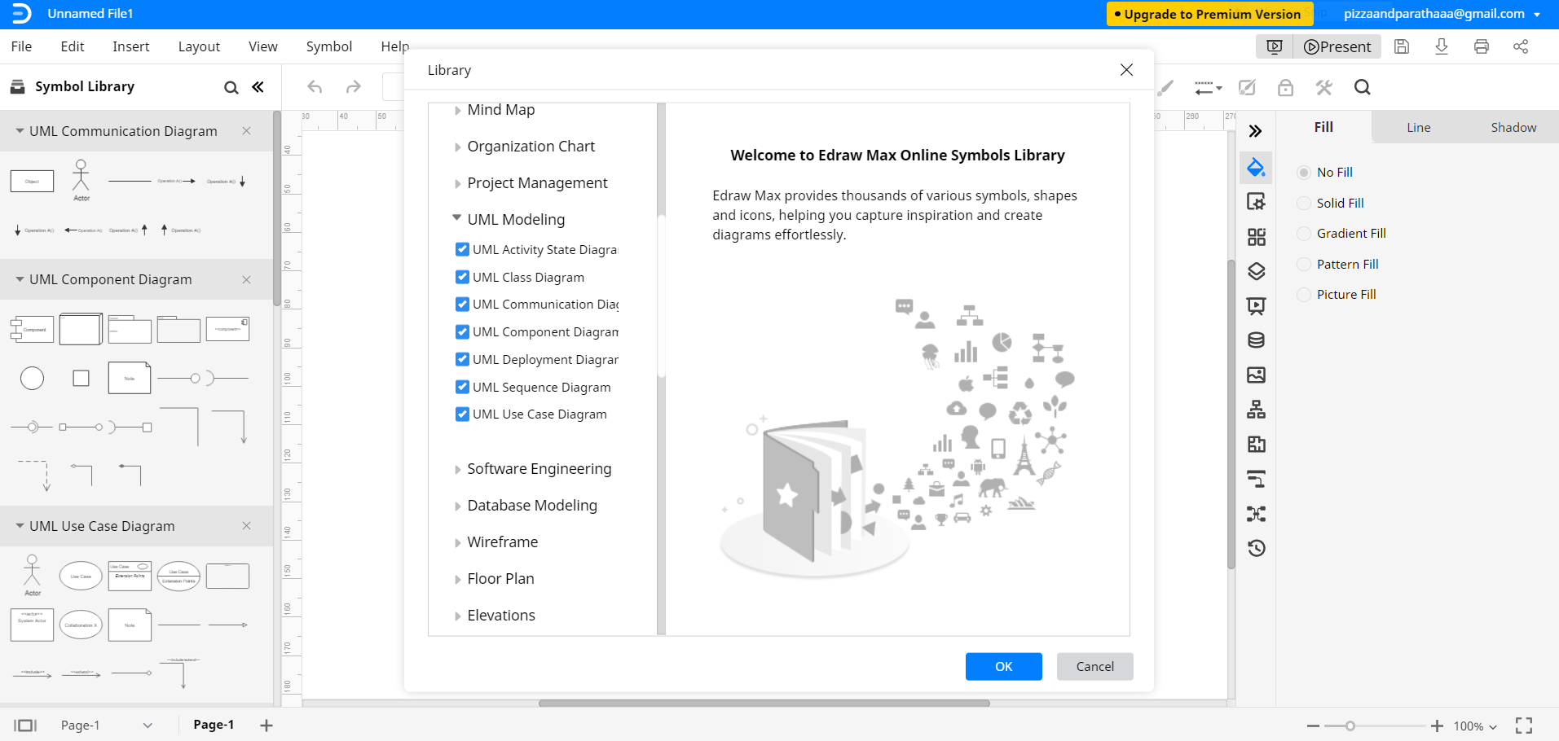Image resolution: width=1559 pixels, height=741 pixels.
Task: Switch to the Shadow tab
Action: [x=1513, y=127]
